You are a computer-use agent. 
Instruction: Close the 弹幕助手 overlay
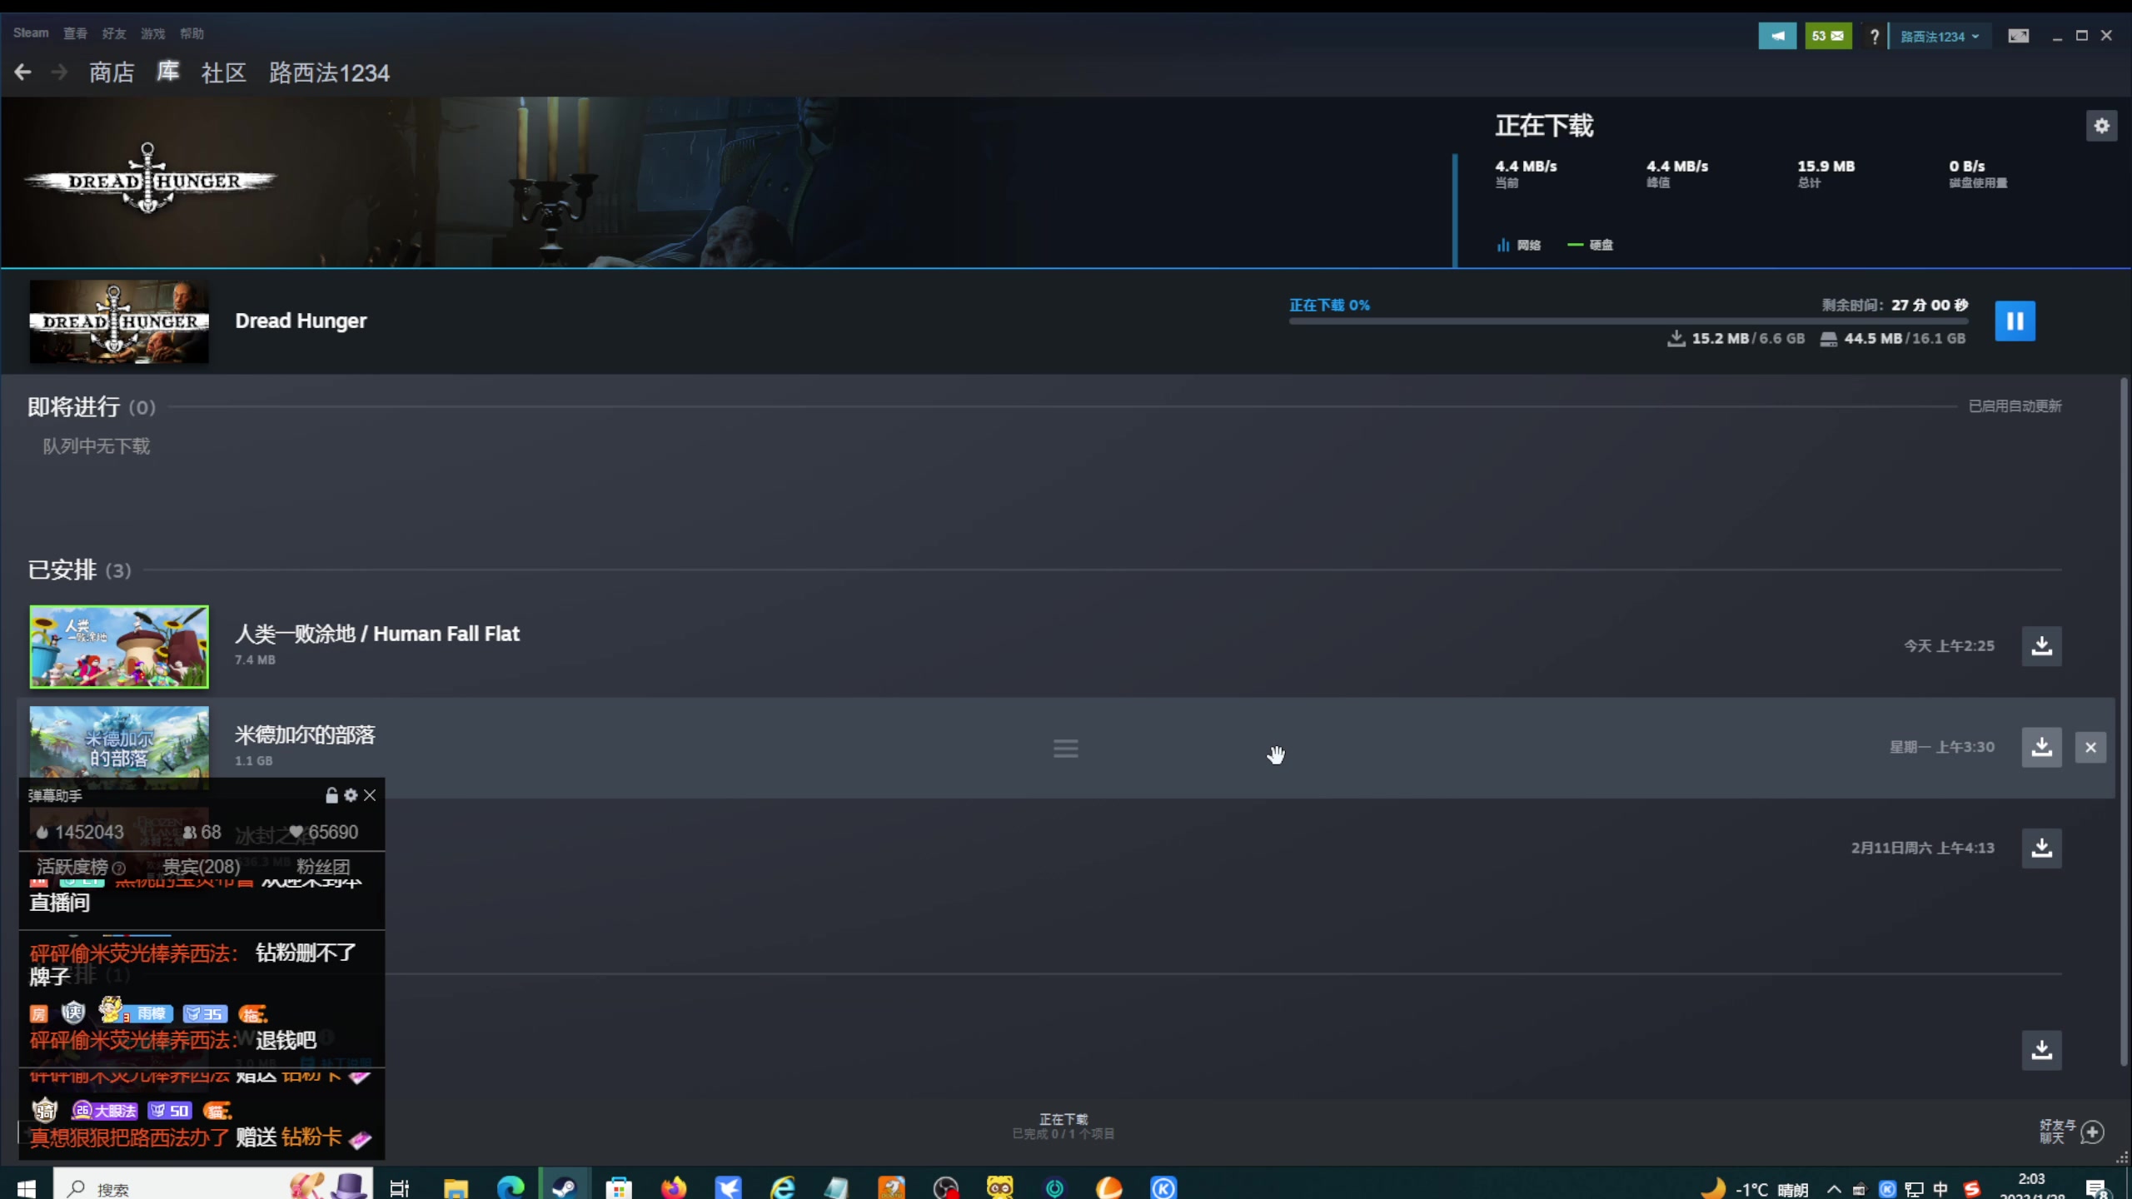pyautogui.click(x=370, y=795)
